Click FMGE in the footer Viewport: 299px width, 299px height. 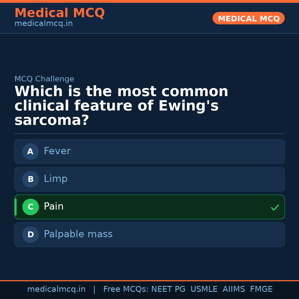261,289
